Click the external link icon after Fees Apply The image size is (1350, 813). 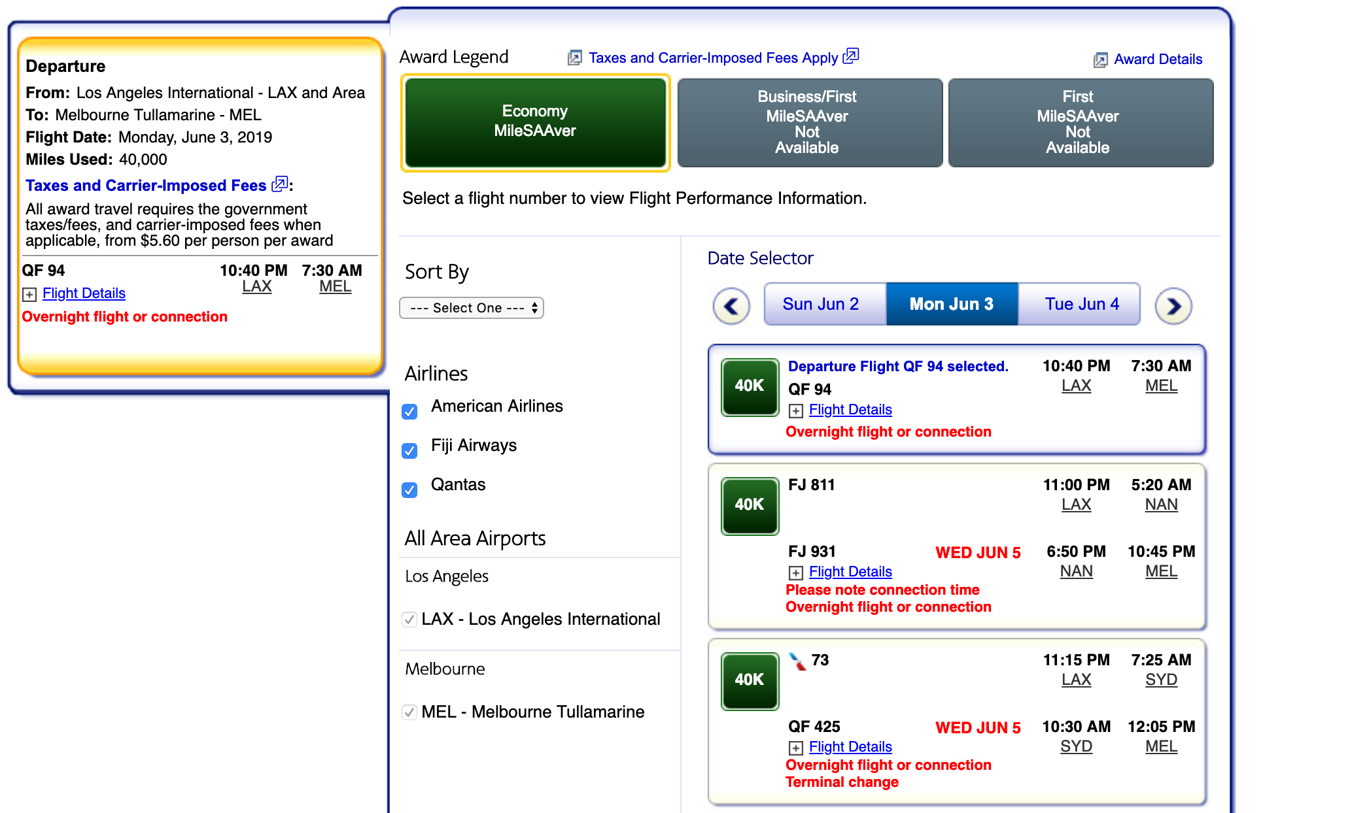[x=851, y=56]
